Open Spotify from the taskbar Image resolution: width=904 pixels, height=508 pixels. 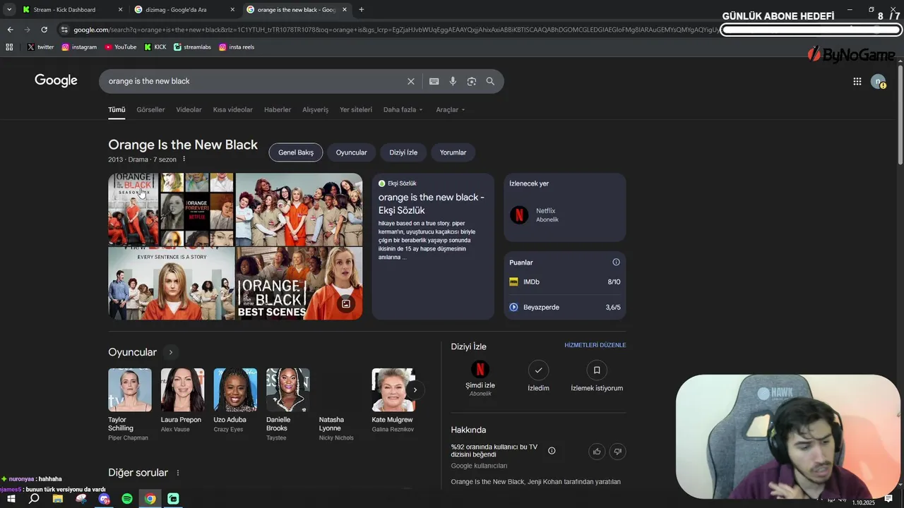pos(127,499)
